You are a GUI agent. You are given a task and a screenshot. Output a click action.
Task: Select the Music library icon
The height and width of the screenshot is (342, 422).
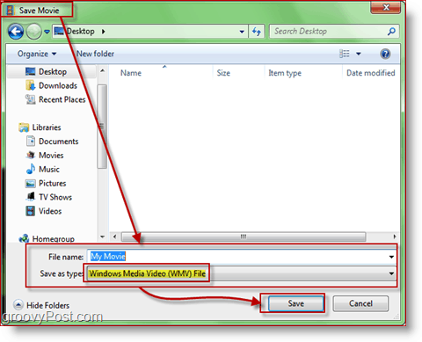point(31,169)
